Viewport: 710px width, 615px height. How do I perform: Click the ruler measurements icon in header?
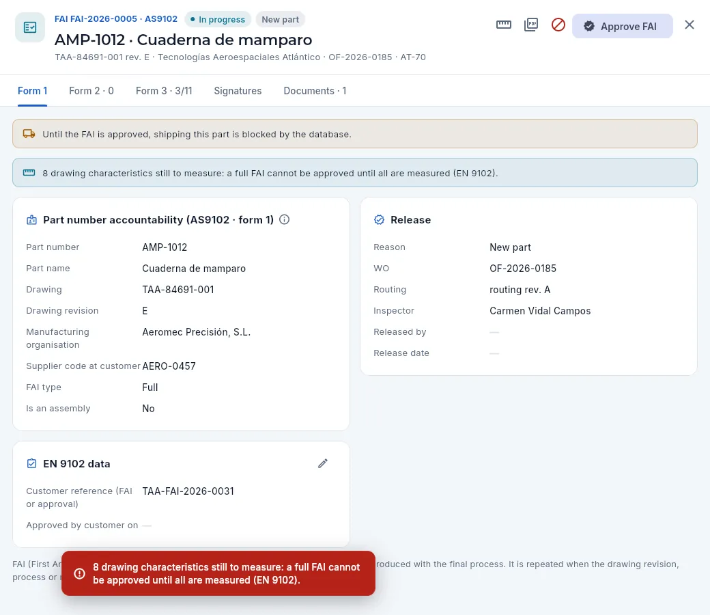pos(504,25)
